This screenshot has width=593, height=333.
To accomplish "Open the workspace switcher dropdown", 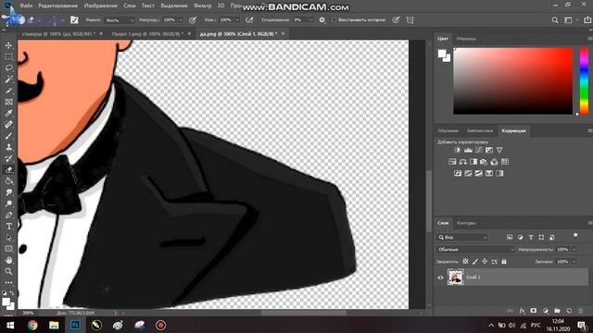I will click(x=568, y=20).
